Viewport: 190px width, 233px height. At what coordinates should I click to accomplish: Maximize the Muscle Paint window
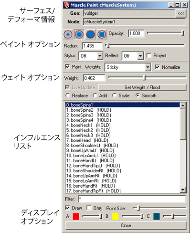pos(178,5)
